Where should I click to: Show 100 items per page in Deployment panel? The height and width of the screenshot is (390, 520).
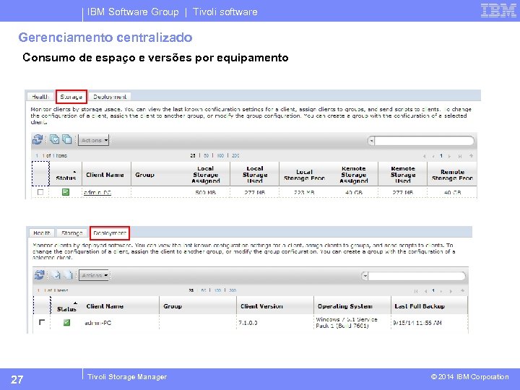click(x=217, y=290)
